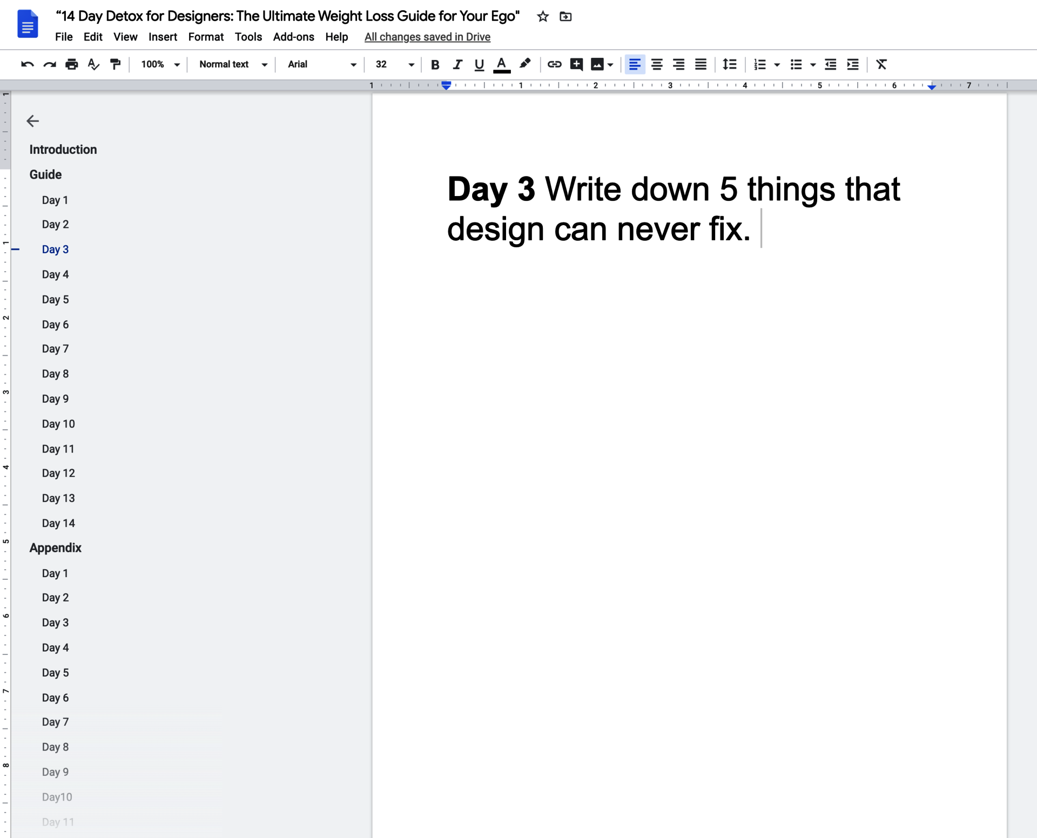Select Day 7 under Appendix outline

click(x=56, y=722)
